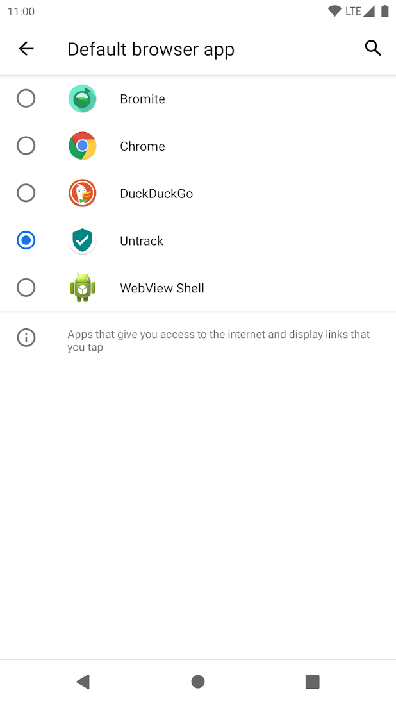The image size is (396, 704).
Task: Open the search icon
Action: point(372,48)
